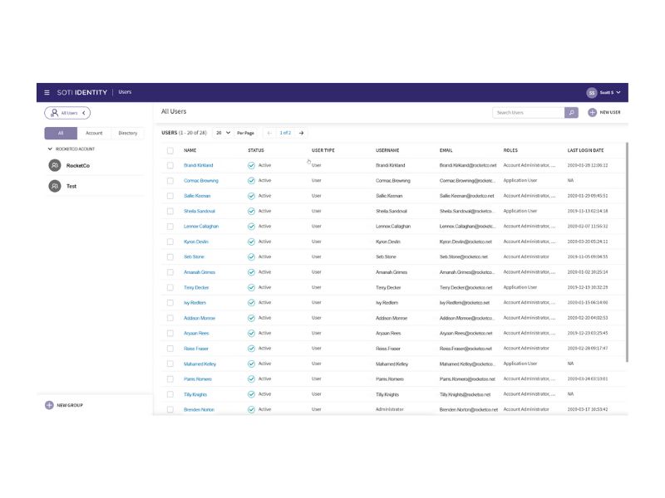Check the select-all users checkbox

(170, 150)
